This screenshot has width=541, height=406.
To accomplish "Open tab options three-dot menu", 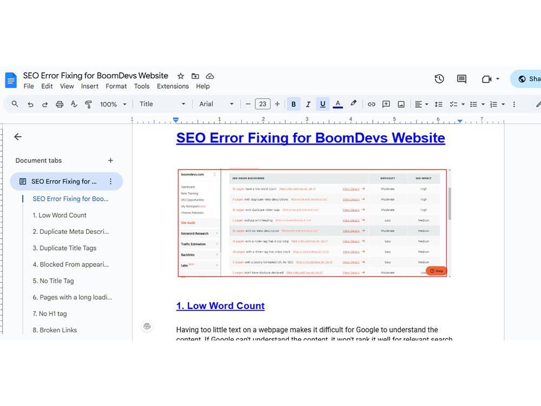I will (110, 181).
